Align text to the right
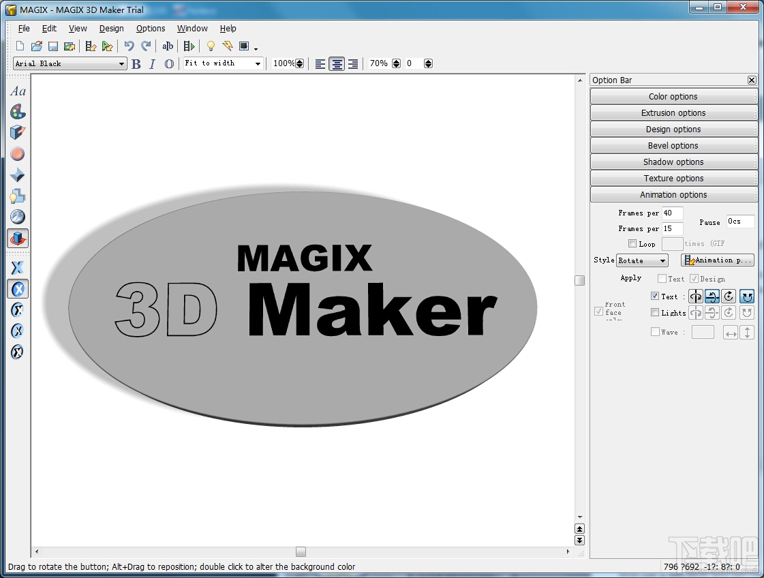764x578 pixels. pyautogui.click(x=353, y=64)
